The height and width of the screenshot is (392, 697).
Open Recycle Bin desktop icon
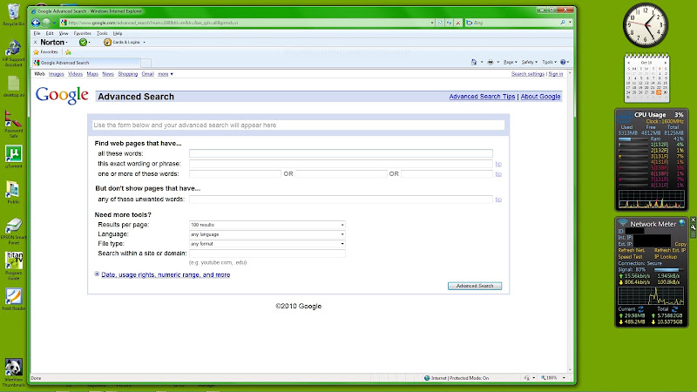click(x=13, y=14)
